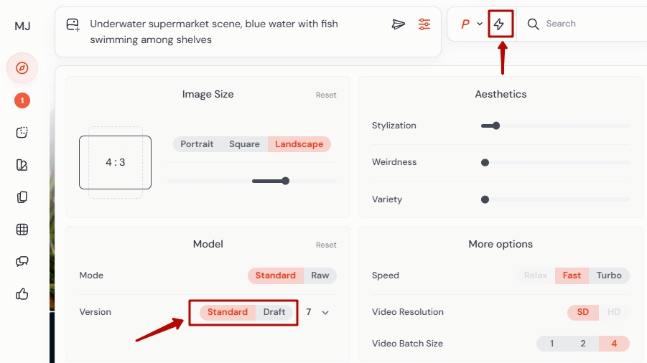Click the lightning bolt draft mode icon

coord(499,24)
